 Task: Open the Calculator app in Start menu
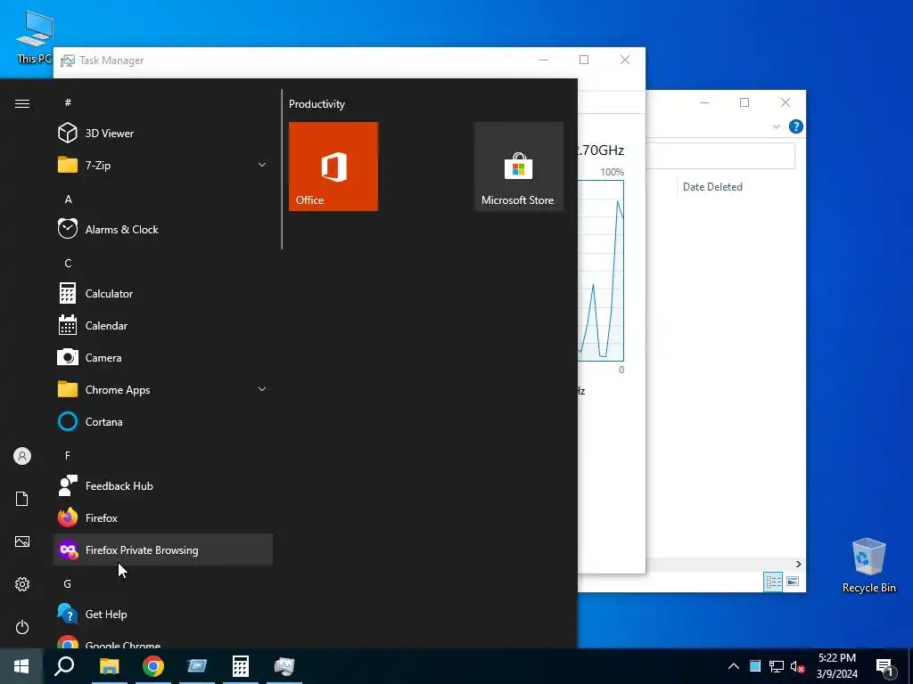(x=163, y=294)
